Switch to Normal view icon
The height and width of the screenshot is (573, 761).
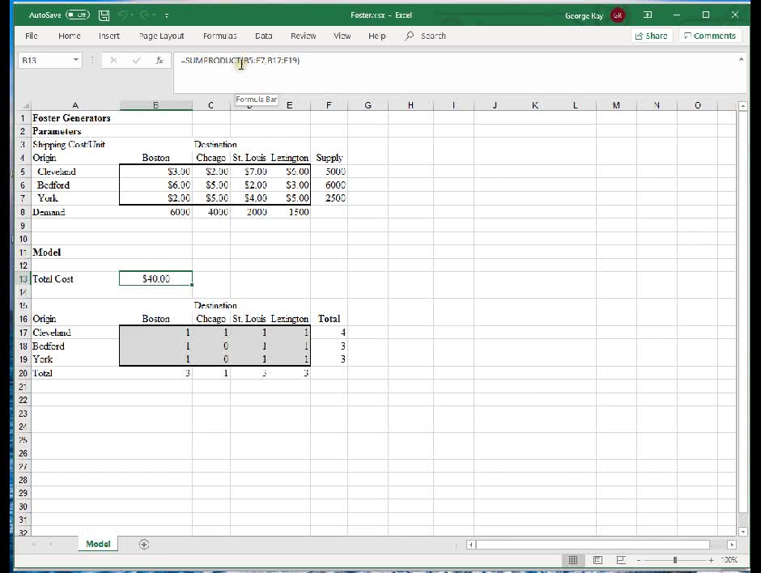[573, 560]
